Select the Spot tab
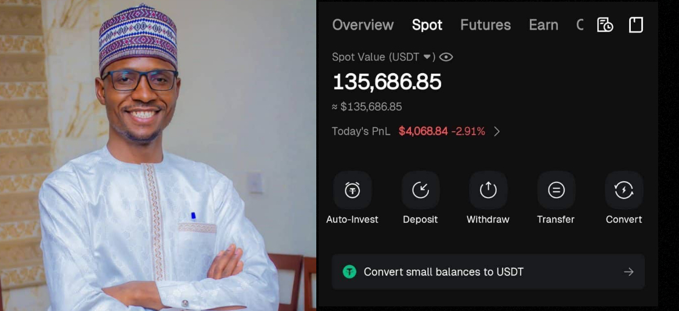This screenshot has height=311, width=679. coord(427,25)
